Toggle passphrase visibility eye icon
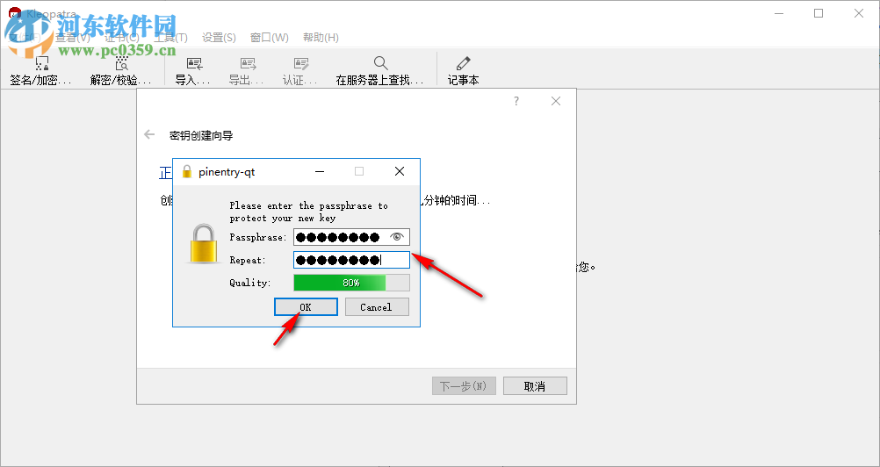Viewport: 880px width, 467px height. click(397, 237)
